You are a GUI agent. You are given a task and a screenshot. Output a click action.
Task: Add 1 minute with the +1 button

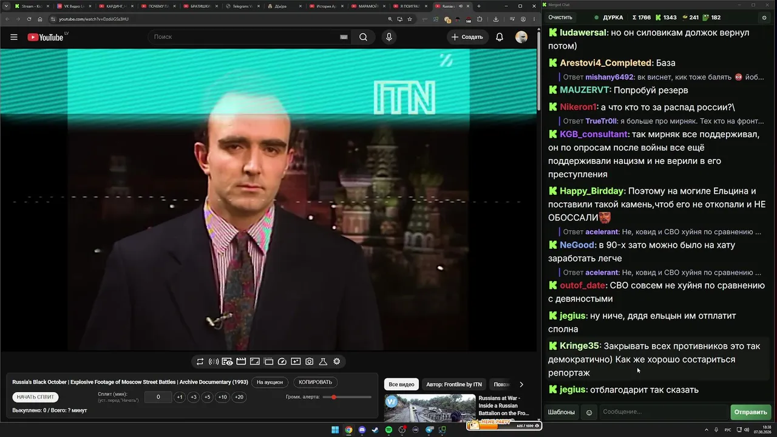point(180,397)
